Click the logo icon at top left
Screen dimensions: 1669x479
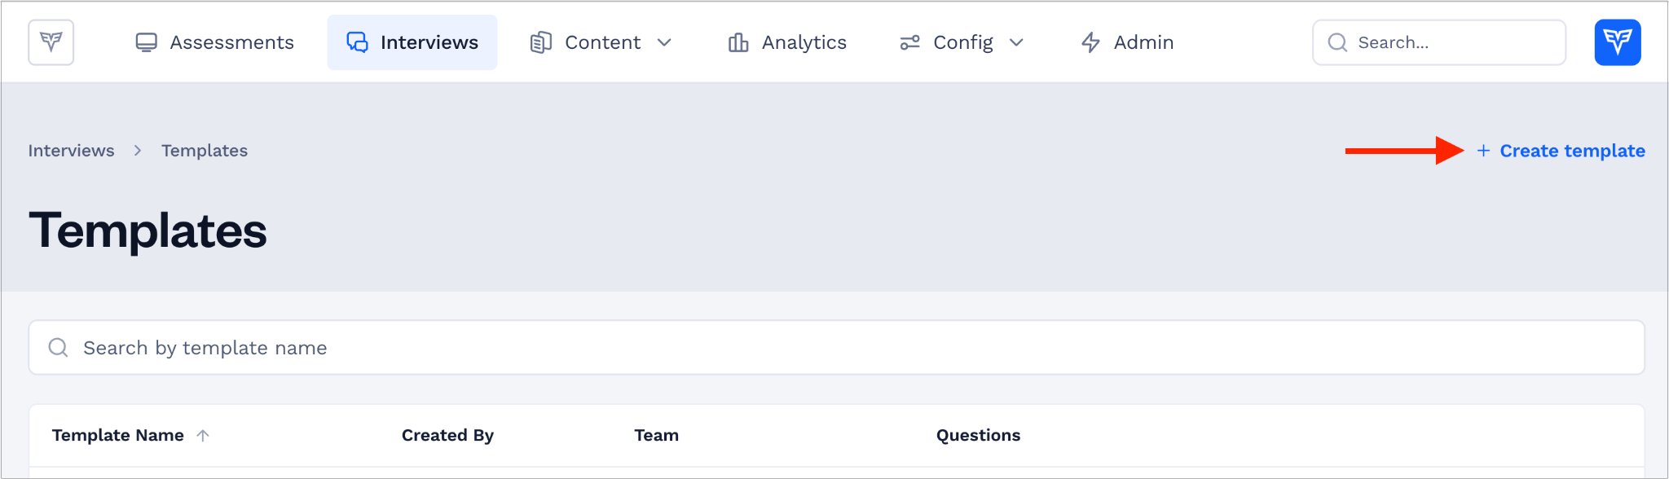click(x=51, y=42)
